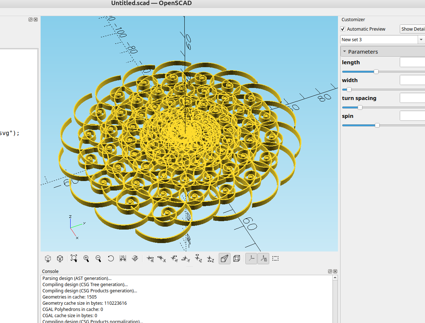Toggle the Automatic Preview checkbox

coord(343,29)
